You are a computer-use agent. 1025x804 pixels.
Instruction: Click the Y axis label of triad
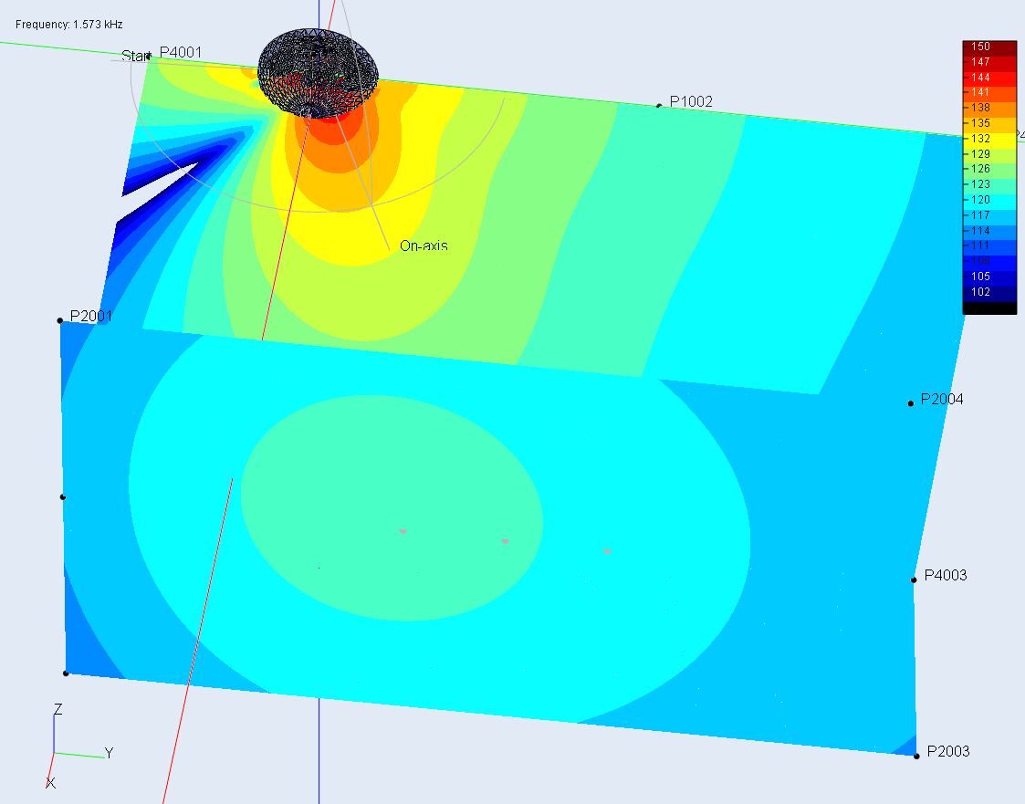click(109, 753)
